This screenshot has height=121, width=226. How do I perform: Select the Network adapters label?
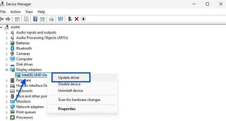click(30, 107)
